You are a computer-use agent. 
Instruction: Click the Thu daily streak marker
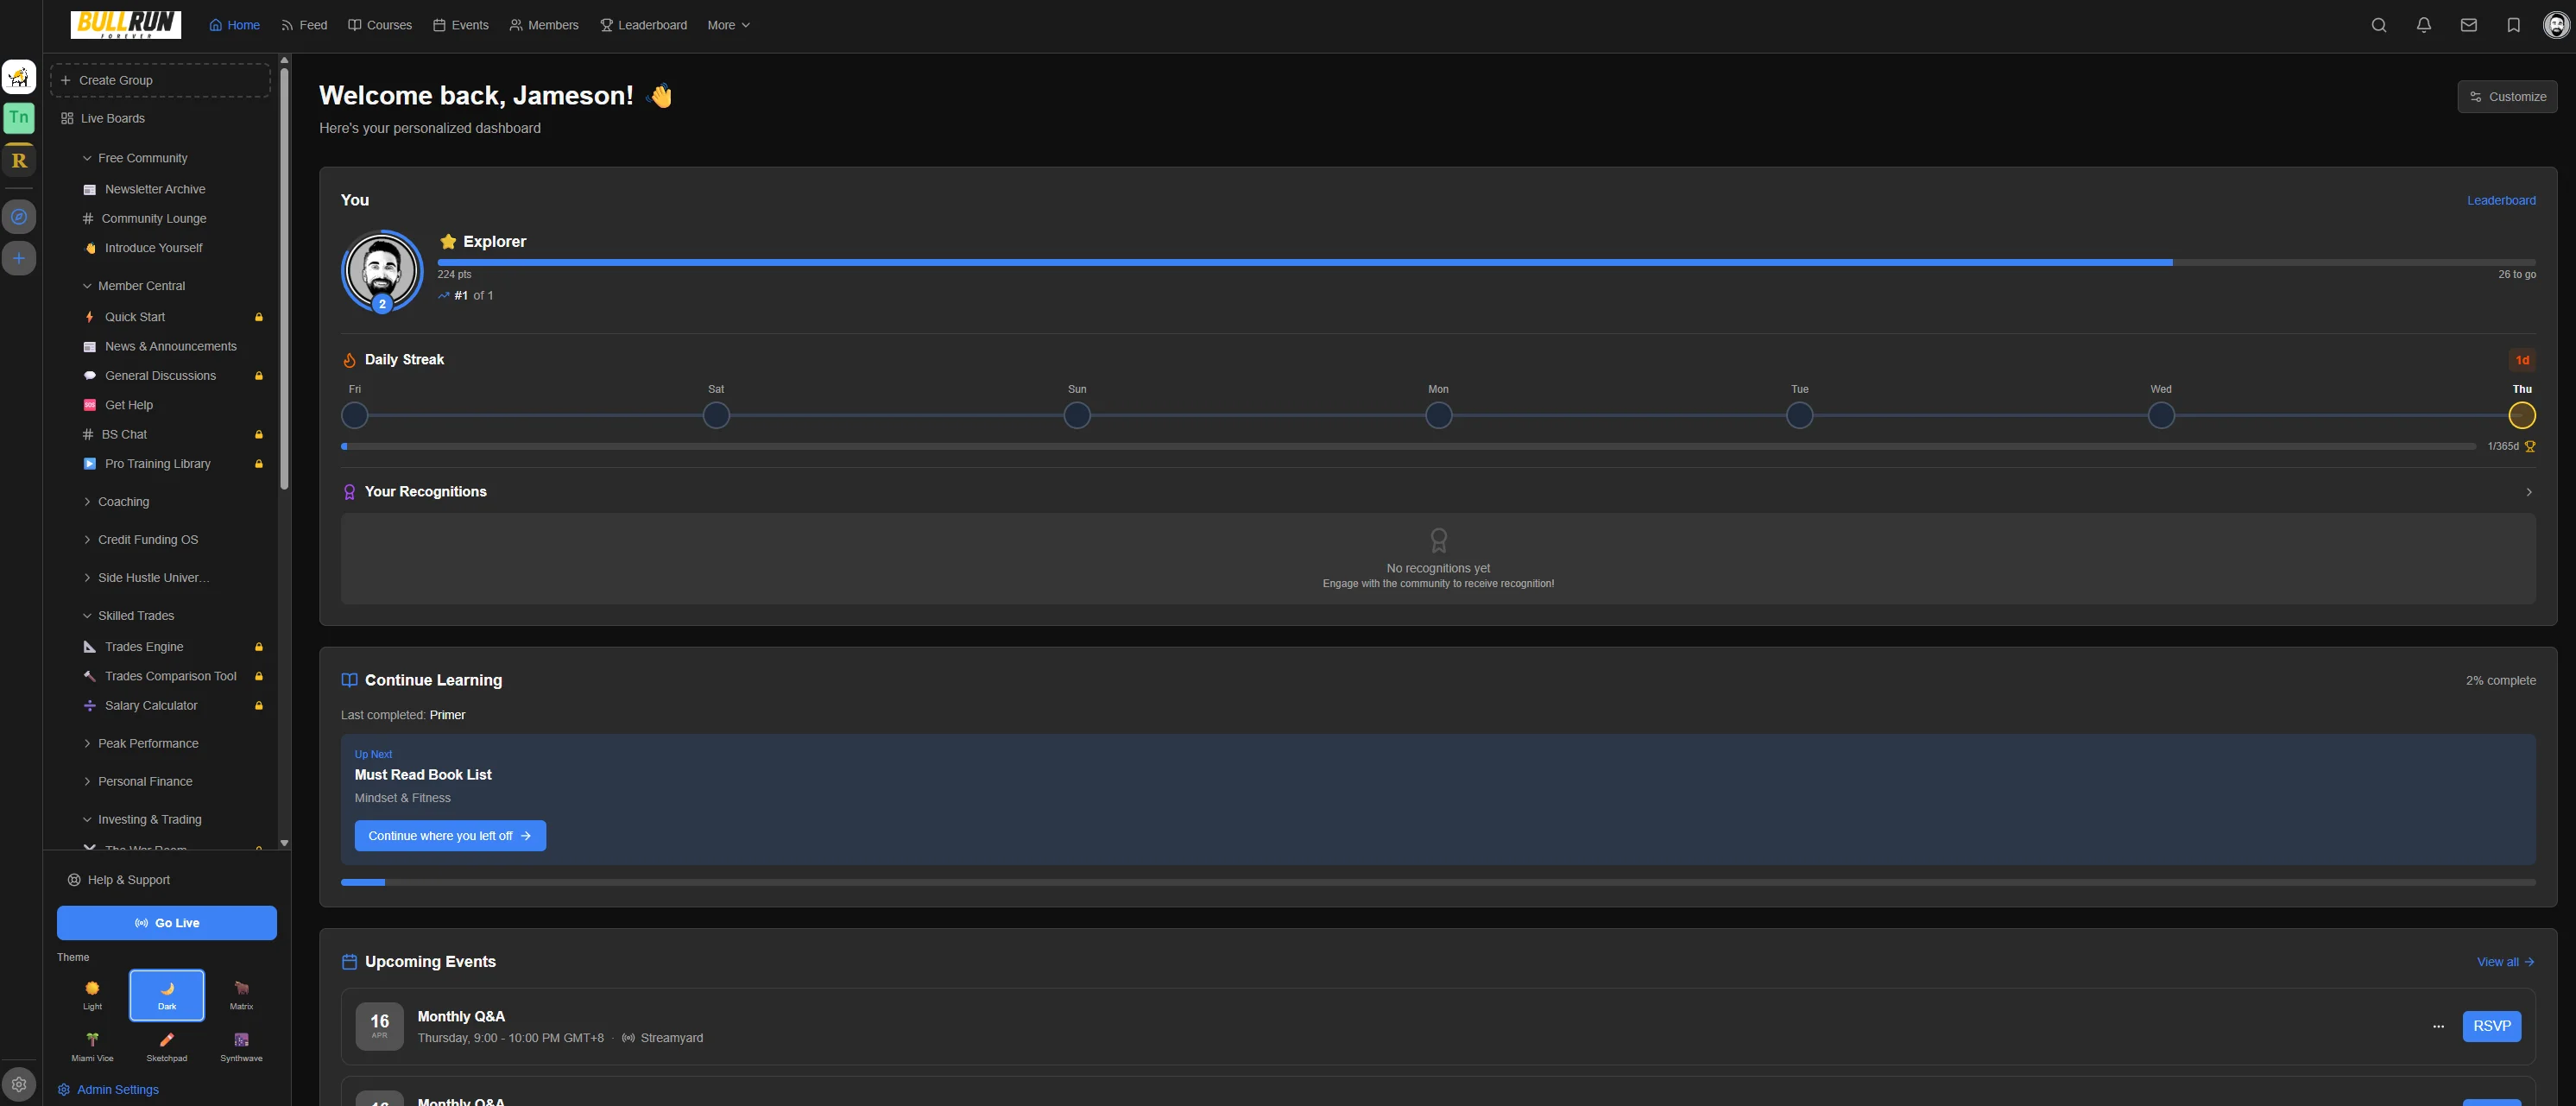point(2522,415)
